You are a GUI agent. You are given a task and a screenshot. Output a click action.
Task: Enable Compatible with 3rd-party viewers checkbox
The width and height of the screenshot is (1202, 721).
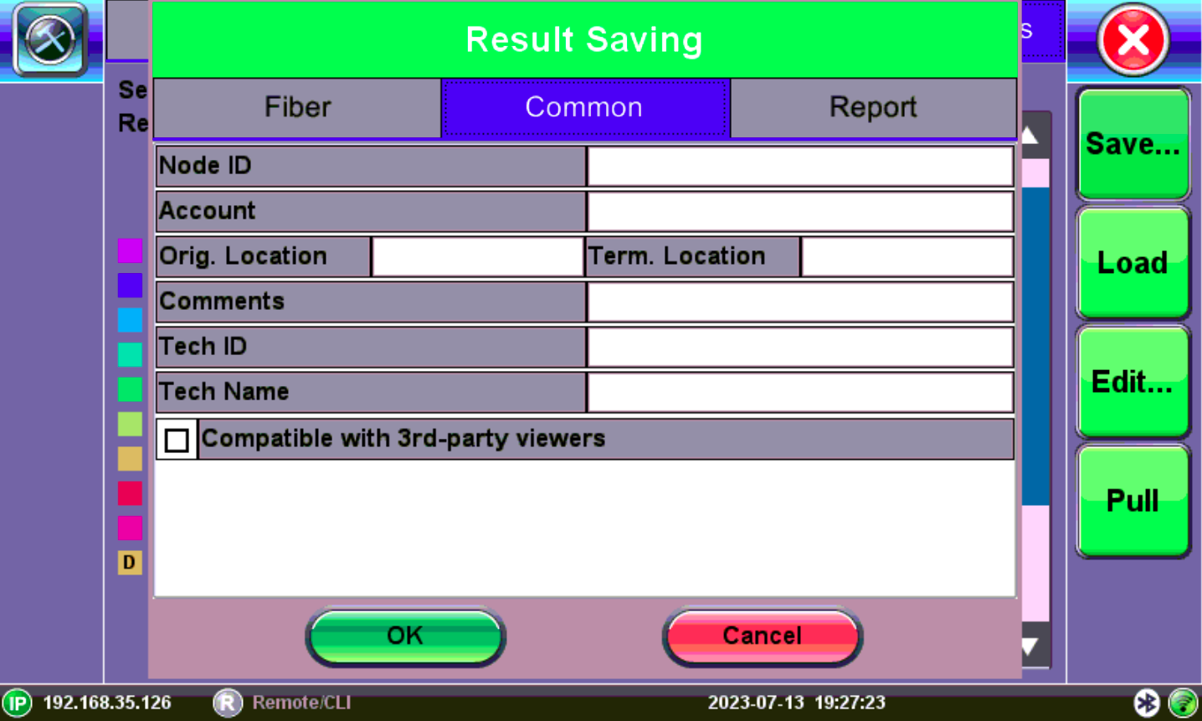pos(177,440)
